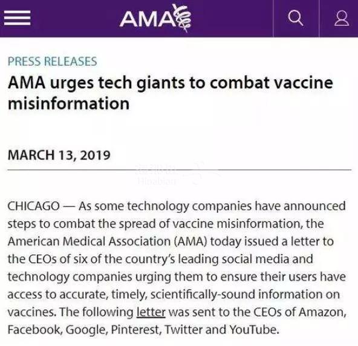Click the AMA logo lettering

coord(148,19)
